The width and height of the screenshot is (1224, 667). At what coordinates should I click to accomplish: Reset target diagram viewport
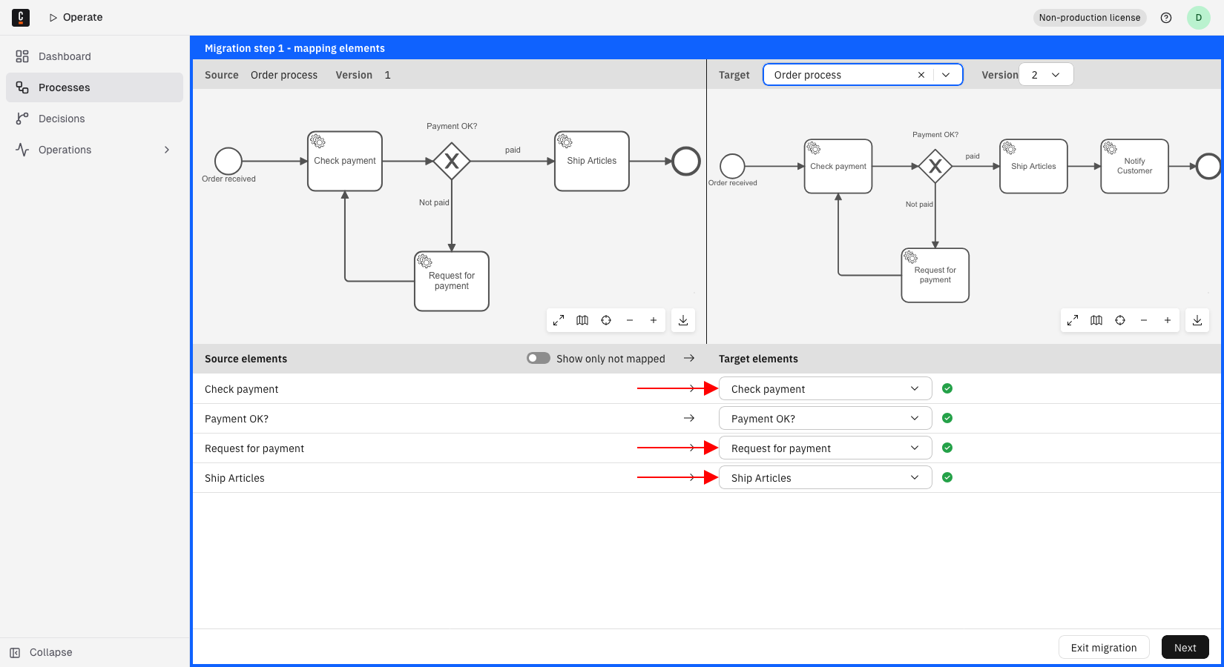(x=1120, y=320)
